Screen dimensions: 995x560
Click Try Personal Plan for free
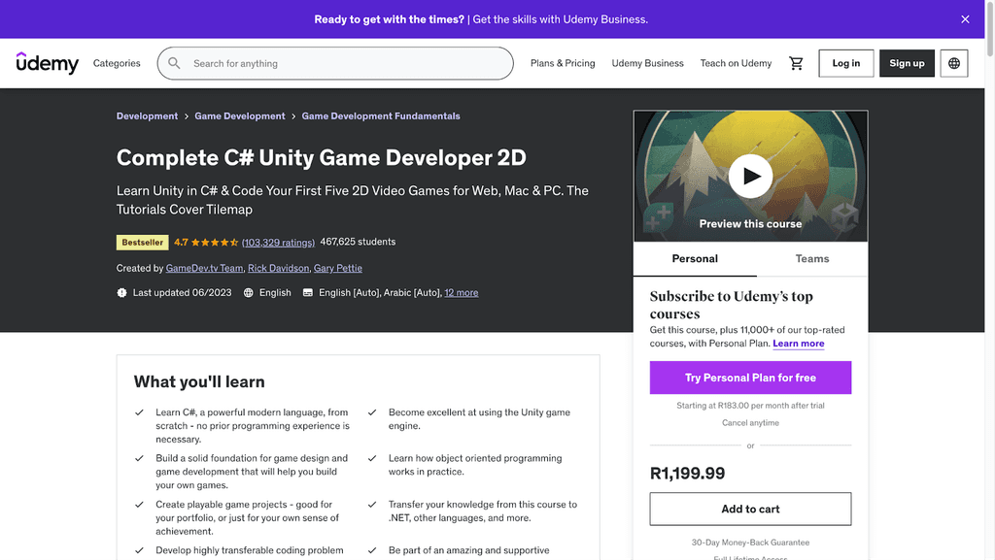pyautogui.click(x=750, y=378)
